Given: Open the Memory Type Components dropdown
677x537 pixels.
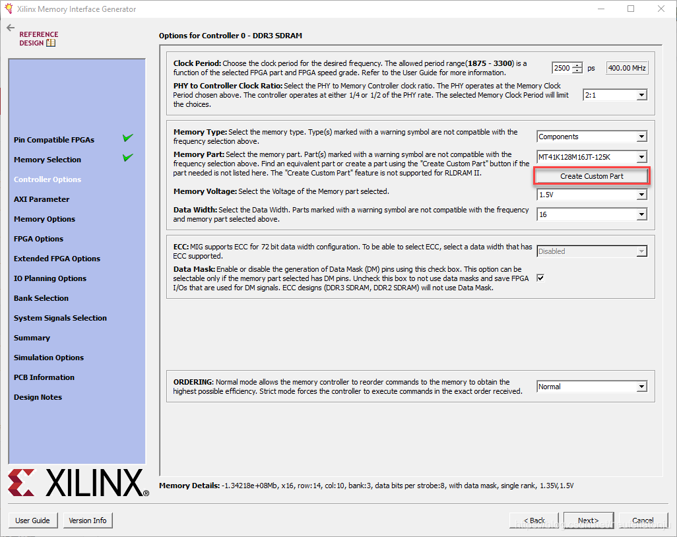Looking at the screenshot, I should 592,137.
